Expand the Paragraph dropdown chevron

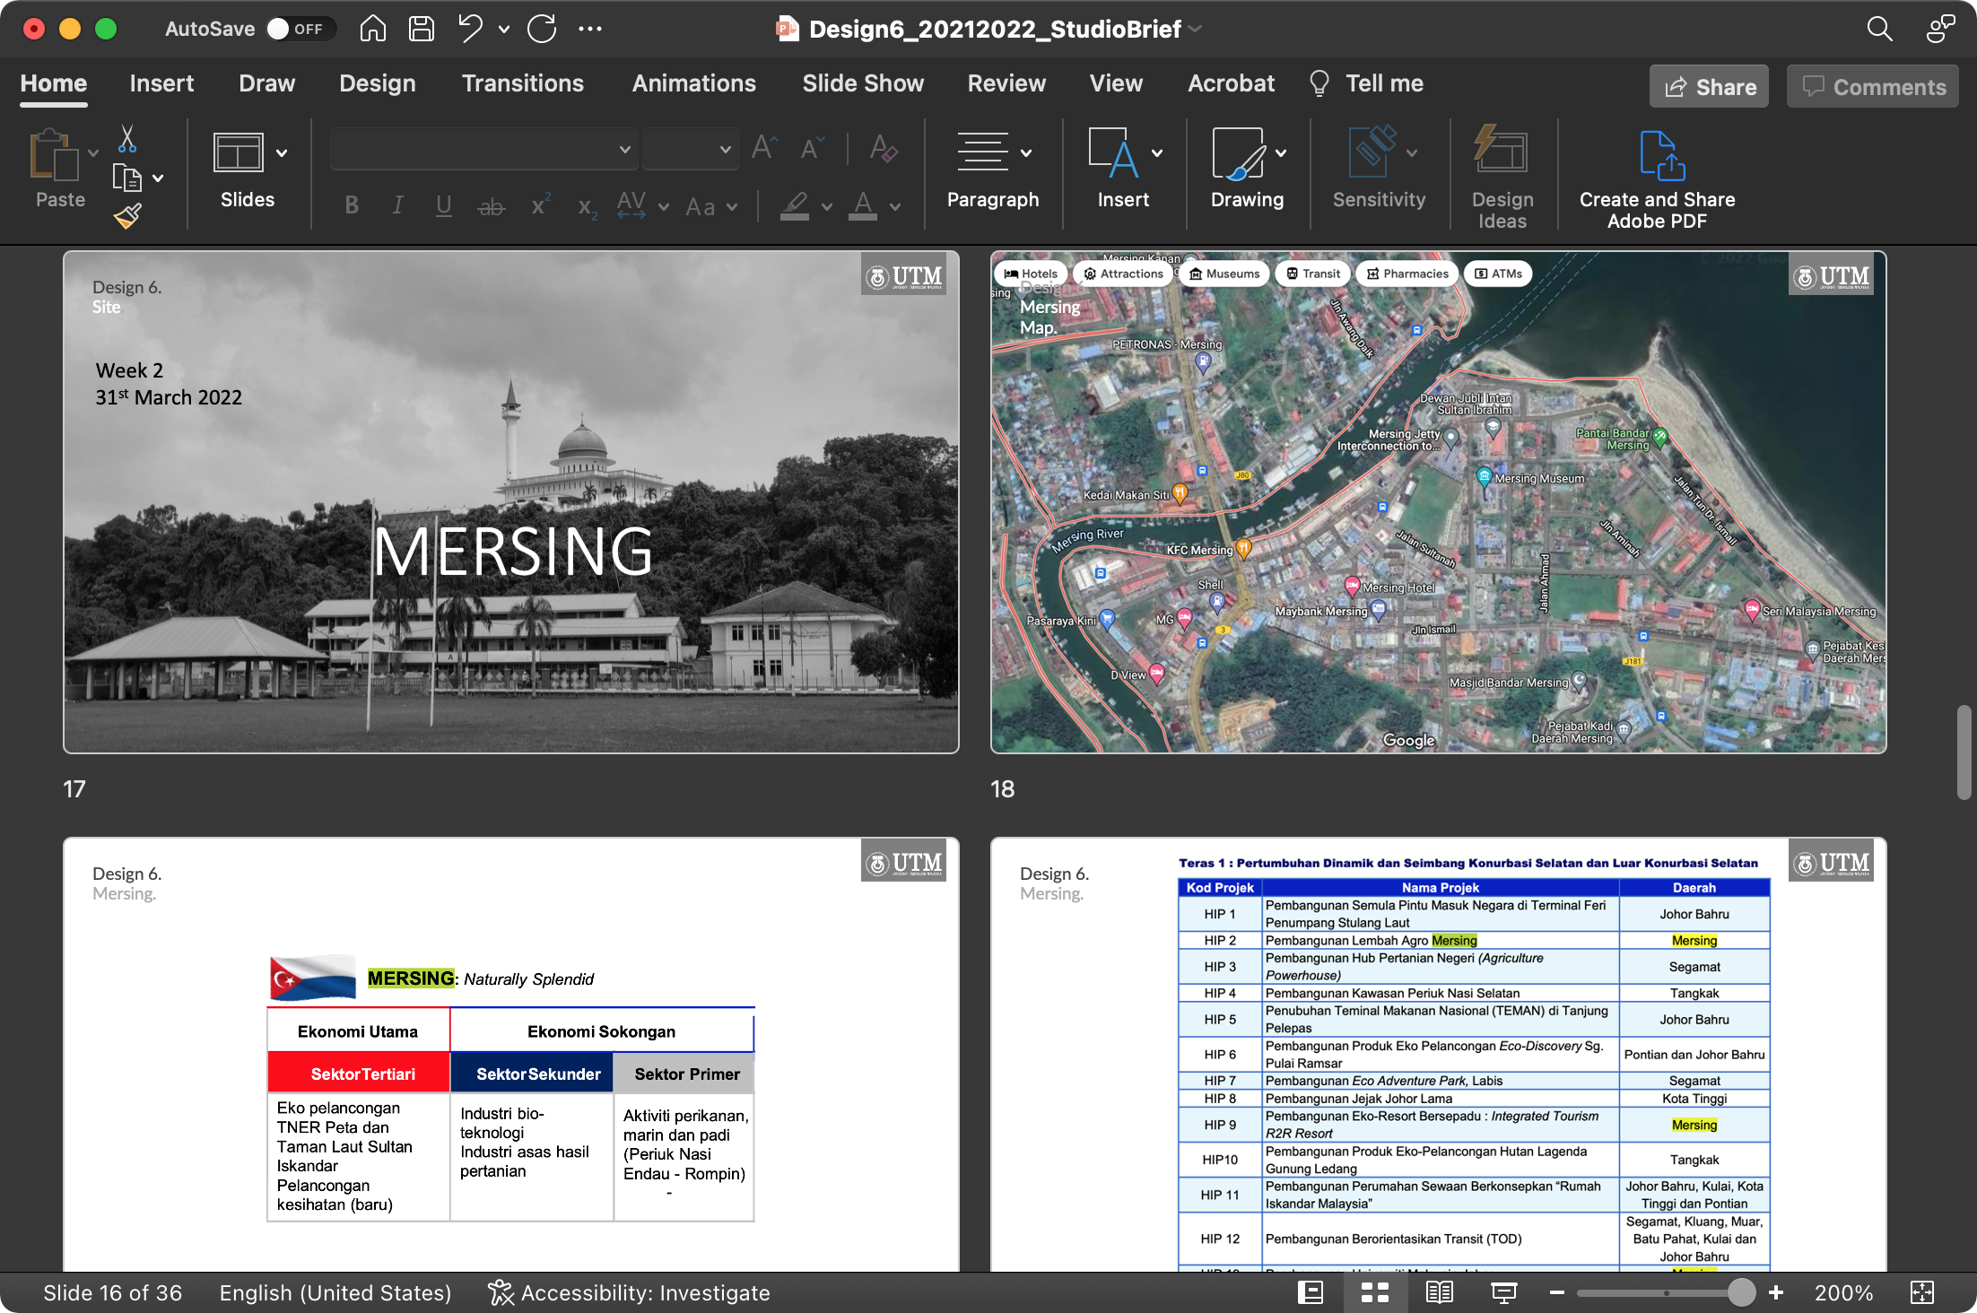(1026, 152)
